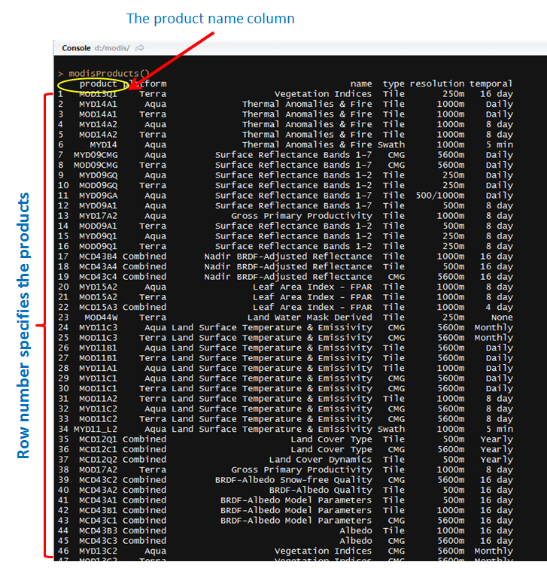This screenshot has width=547, height=568.
Task: Select product MCD43C4 in row 19
Action: click(x=98, y=276)
